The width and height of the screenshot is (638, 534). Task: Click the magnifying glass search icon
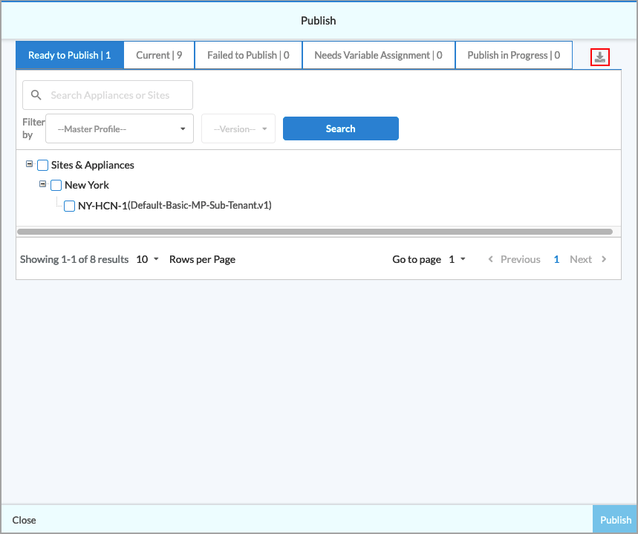tap(36, 95)
